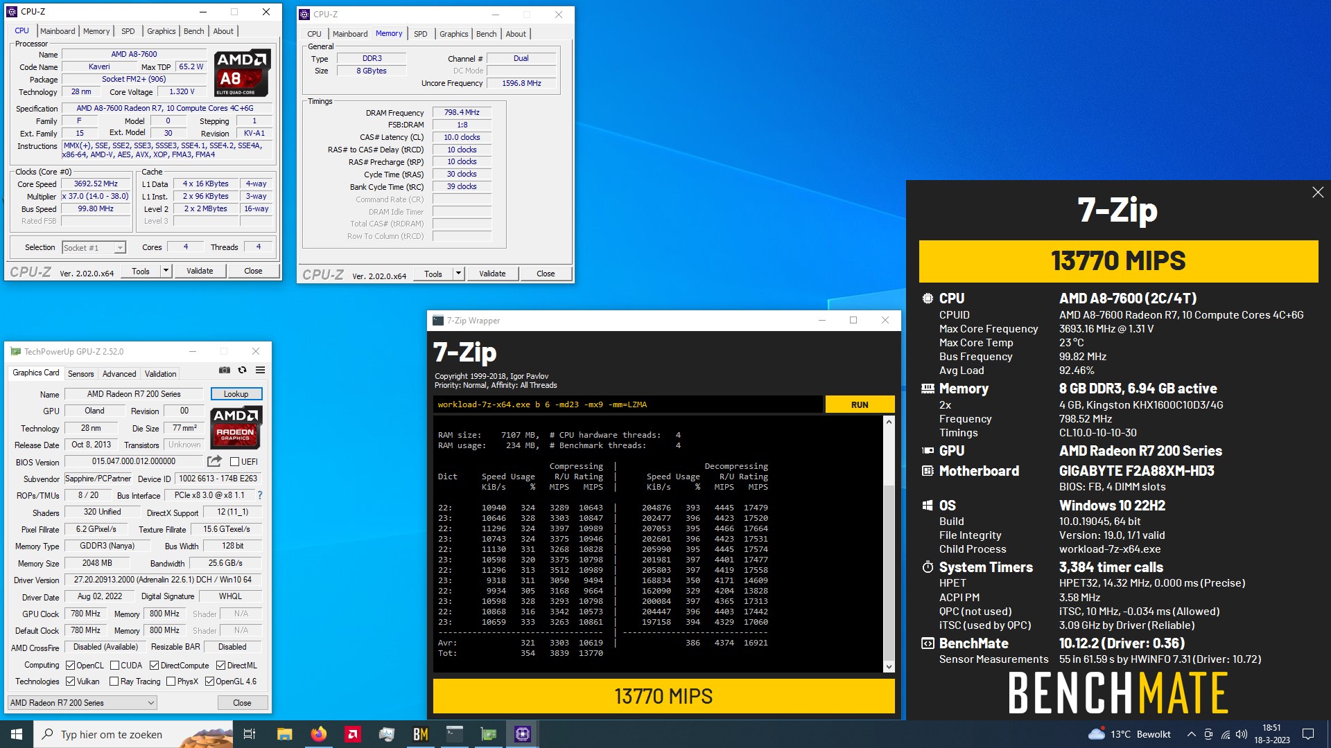1331x748 pixels.
Task: Open the Advanced tab in GPU-Z
Action: click(119, 374)
